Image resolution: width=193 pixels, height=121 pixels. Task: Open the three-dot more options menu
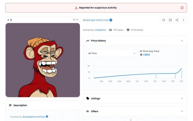[x=183, y=20]
